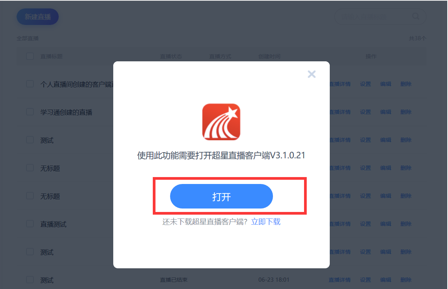
Task: Click the Chaoxing red star app logo
Action: click(221, 122)
